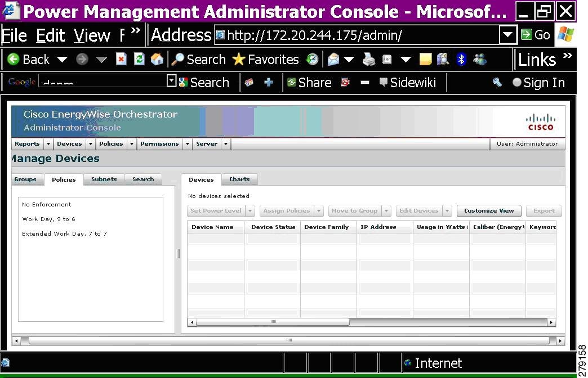
Task: Click the Internet zone globe in status bar
Action: tap(408, 362)
